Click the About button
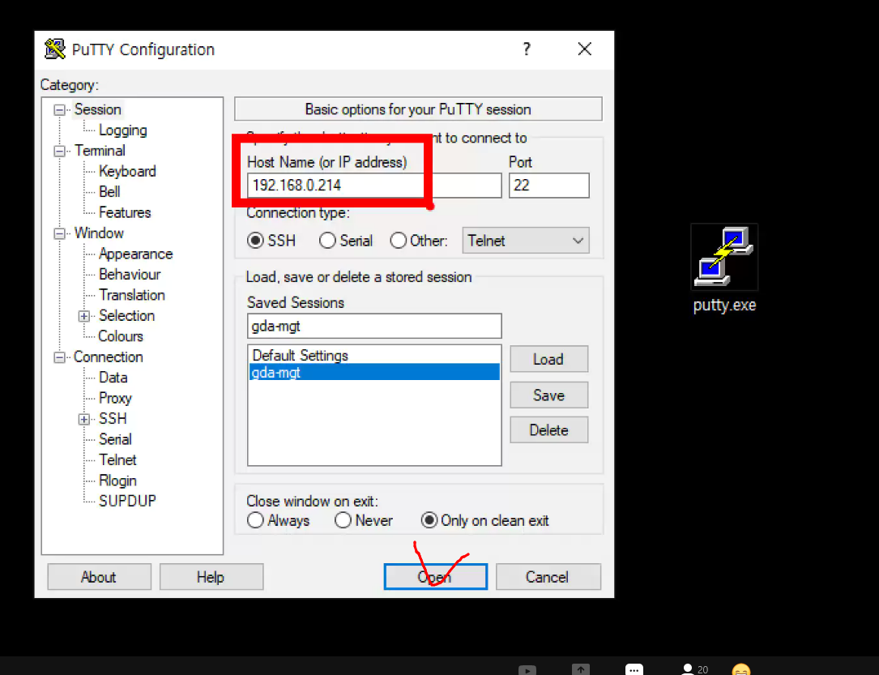The image size is (879, 675). tap(99, 577)
